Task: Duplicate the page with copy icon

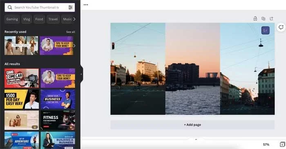Action: coord(264,19)
